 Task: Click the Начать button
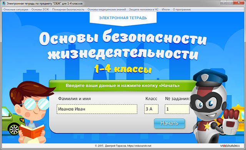[170, 123]
